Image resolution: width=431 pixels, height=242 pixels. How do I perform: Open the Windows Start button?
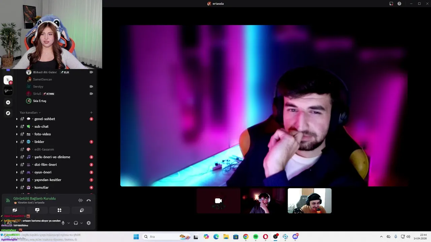pos(136,237)
